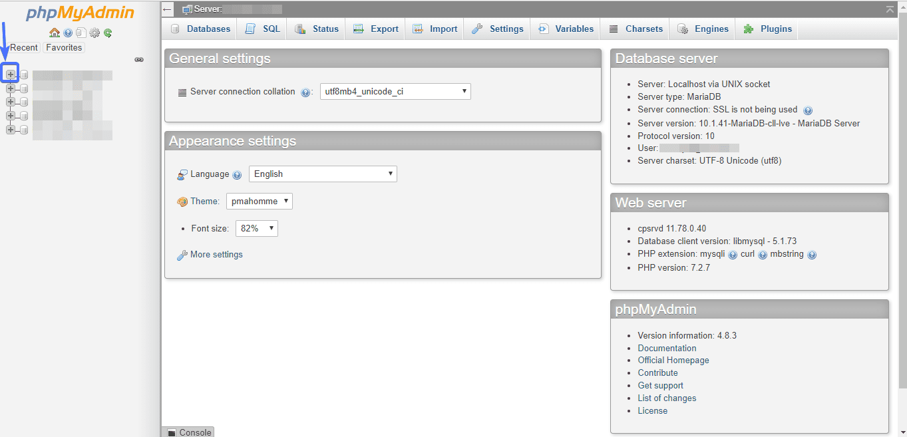Image resolution: width=907 pixels, height=437 pixels.
Task: Open the List of changes link
Action: coord(667,398)
